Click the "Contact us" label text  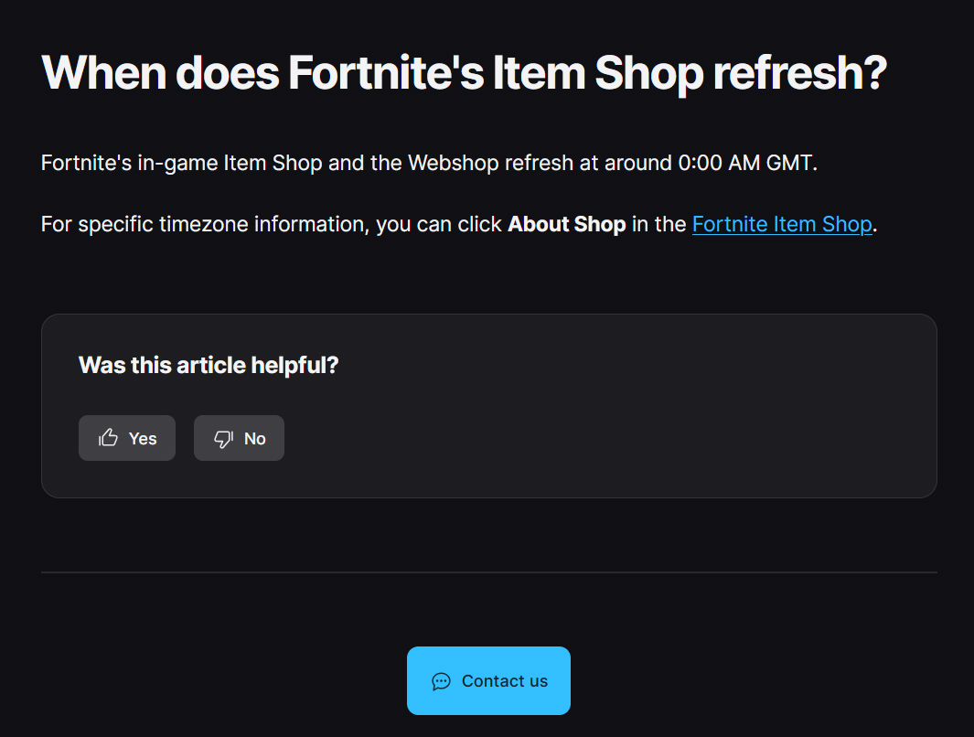click(505, 681)
